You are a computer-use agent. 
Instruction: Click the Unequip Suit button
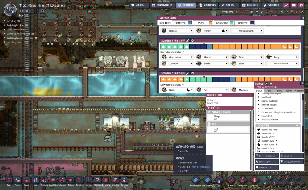pos(267,168)
